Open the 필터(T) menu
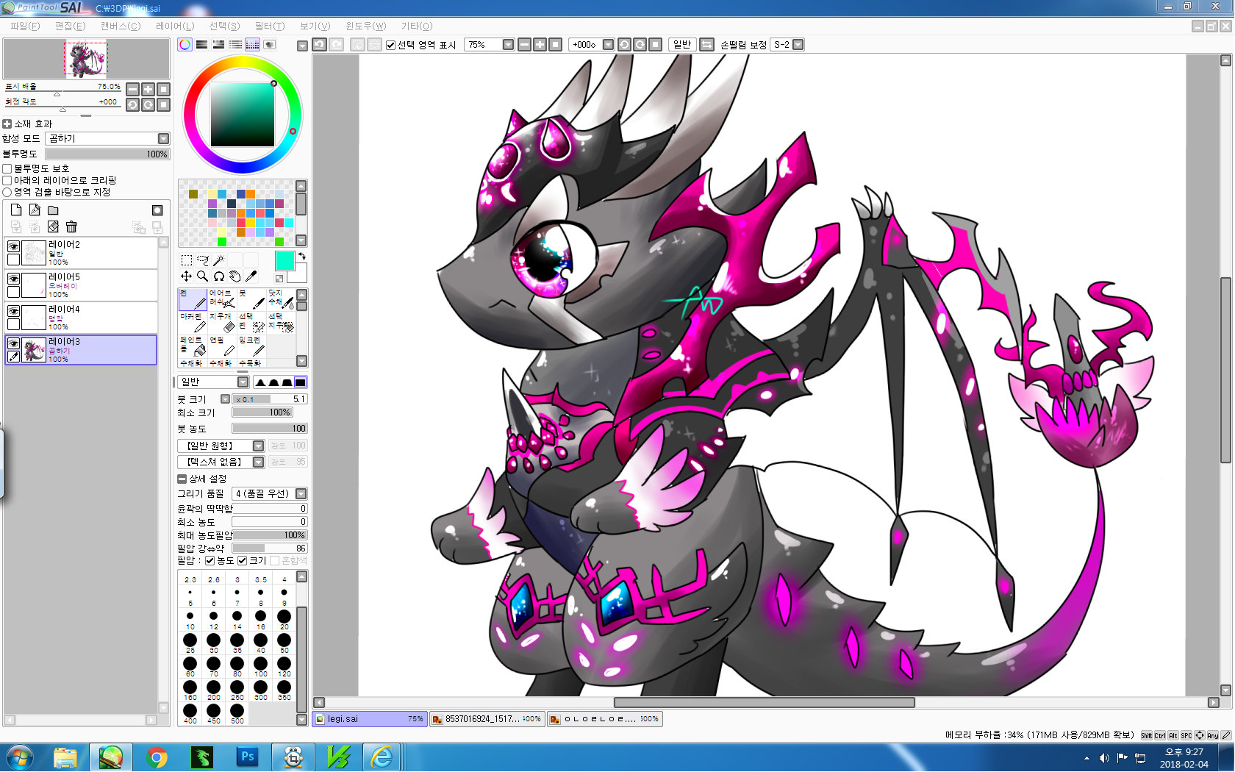The height and width of the screenshot is (772, 1235). pyautogui.click(x=270, y=26)
